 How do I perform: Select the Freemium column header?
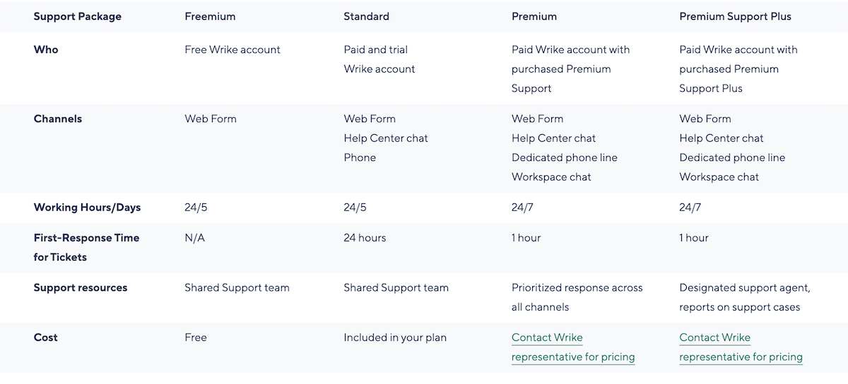coord(210,16)
